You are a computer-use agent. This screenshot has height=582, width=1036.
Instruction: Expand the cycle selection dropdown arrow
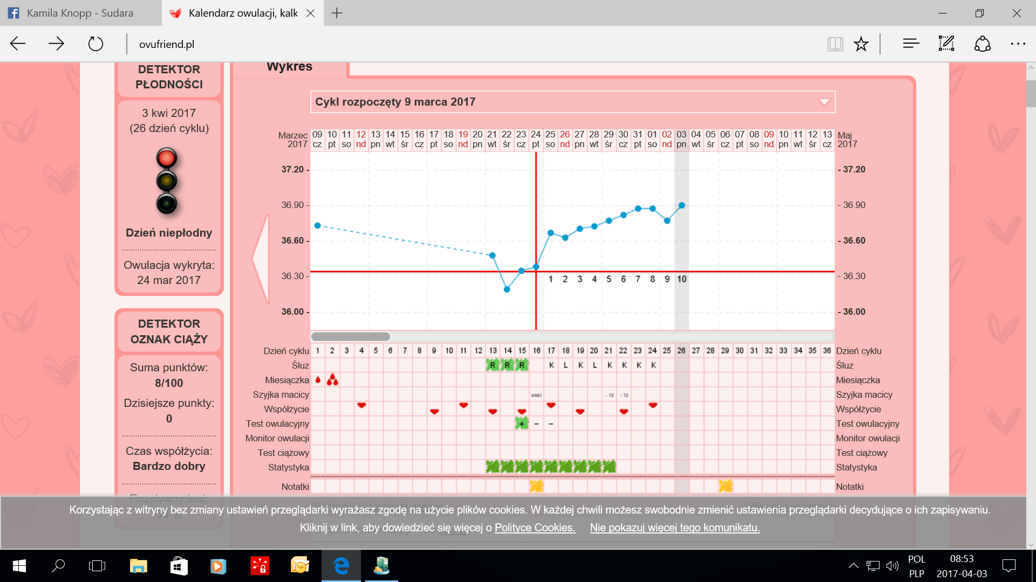tap(824, 102)
